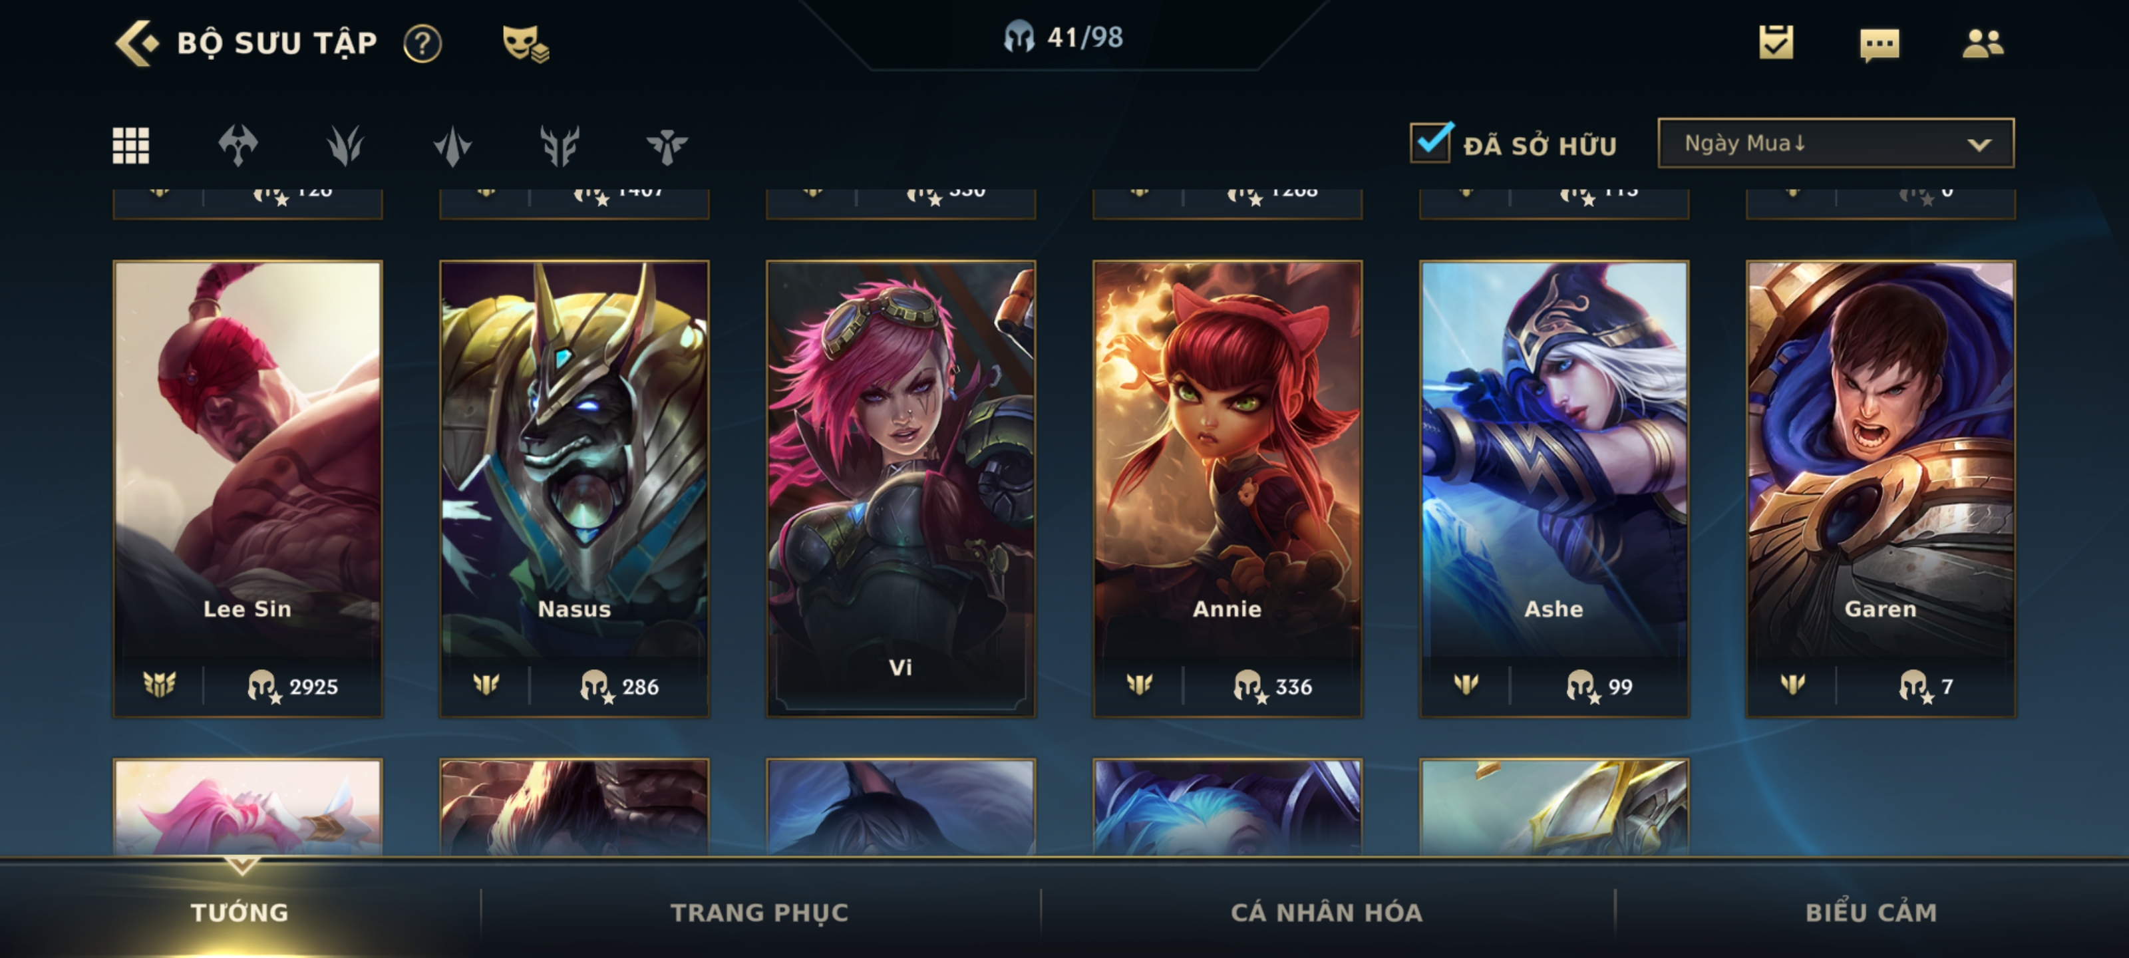Select the last champion role filter icon
This screenshot has width=2129, height=958.
pos(666,146)
